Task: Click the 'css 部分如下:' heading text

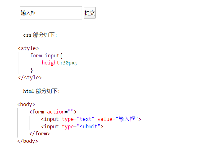Action: (40, 35)
